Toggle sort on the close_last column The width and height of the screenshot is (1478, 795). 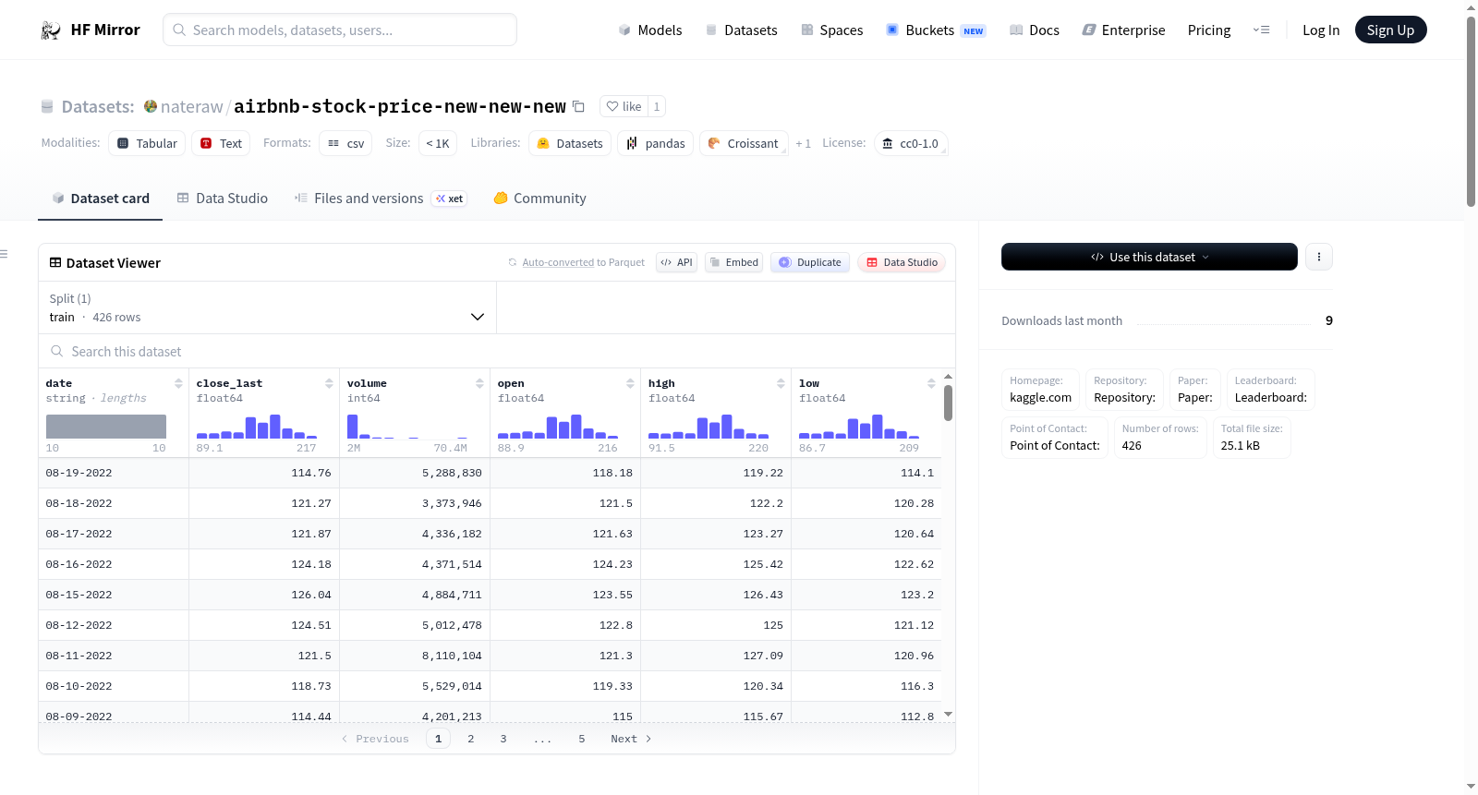[329, 383]
